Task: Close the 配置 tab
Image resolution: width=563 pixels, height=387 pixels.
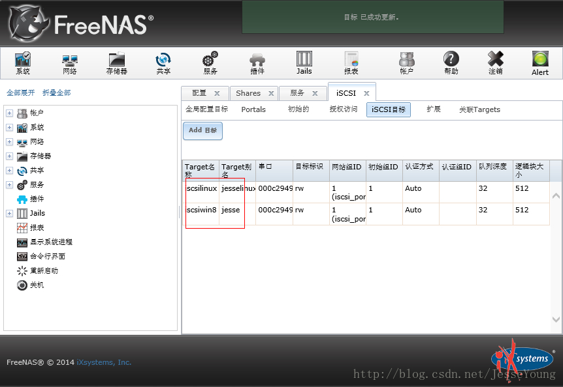Action: point(217,93)
